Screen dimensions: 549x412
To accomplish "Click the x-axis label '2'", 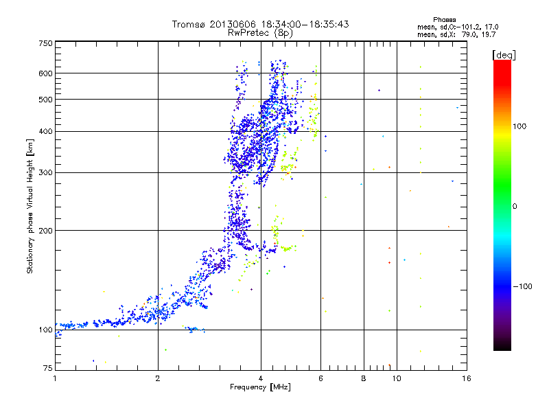I will click(158, 378).
